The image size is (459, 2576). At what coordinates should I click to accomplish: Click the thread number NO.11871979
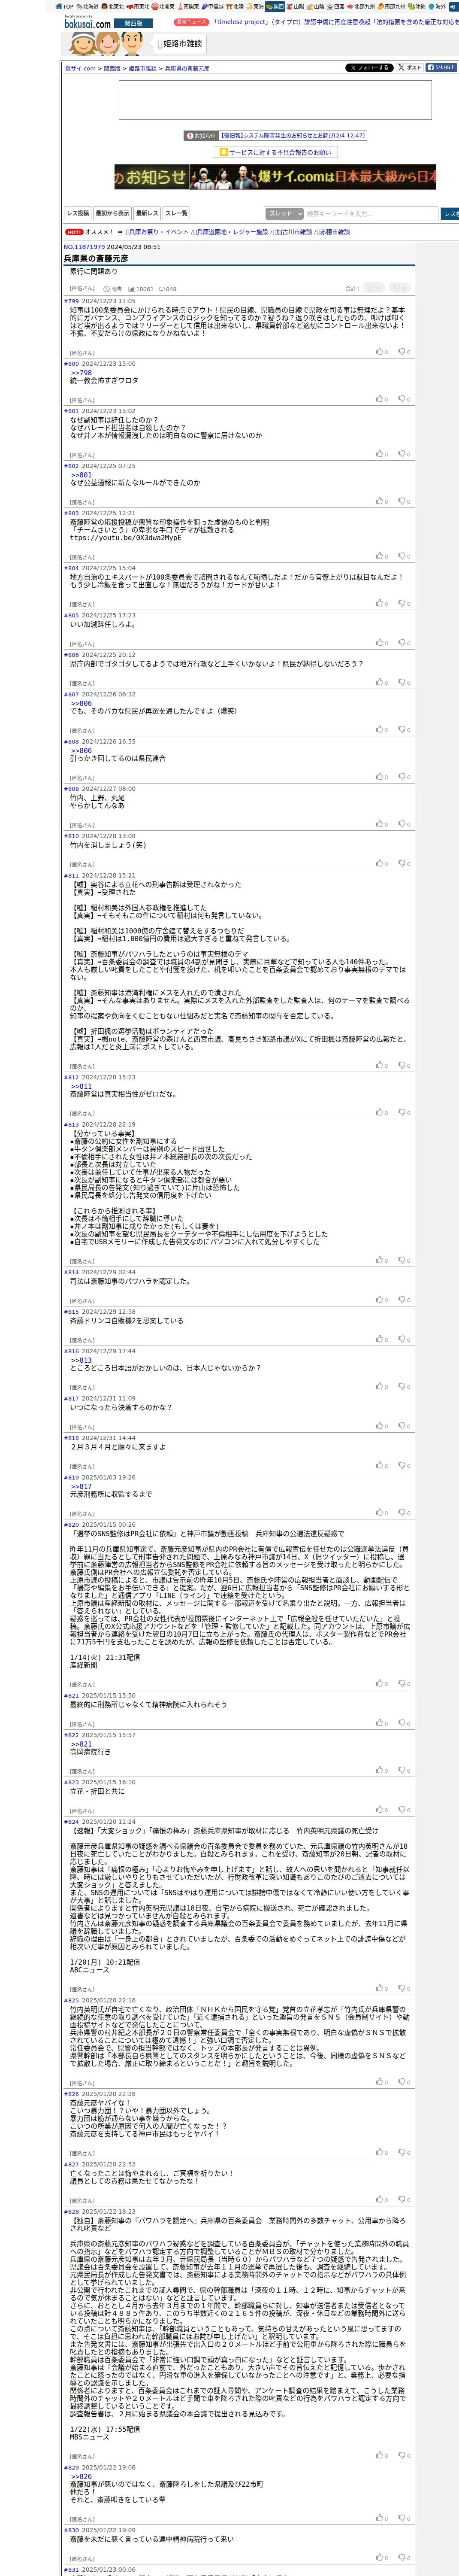[x=84, y=247]
